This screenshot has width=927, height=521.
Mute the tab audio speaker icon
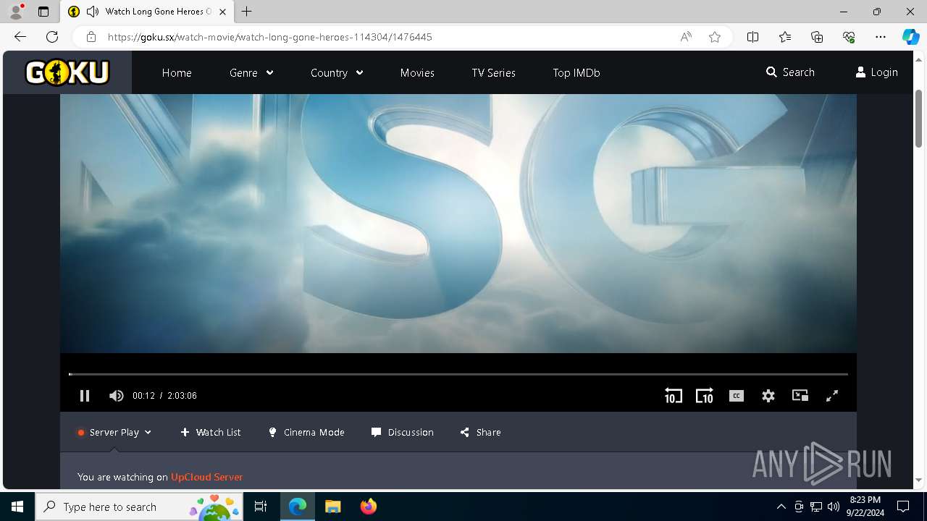pos(92,12)
